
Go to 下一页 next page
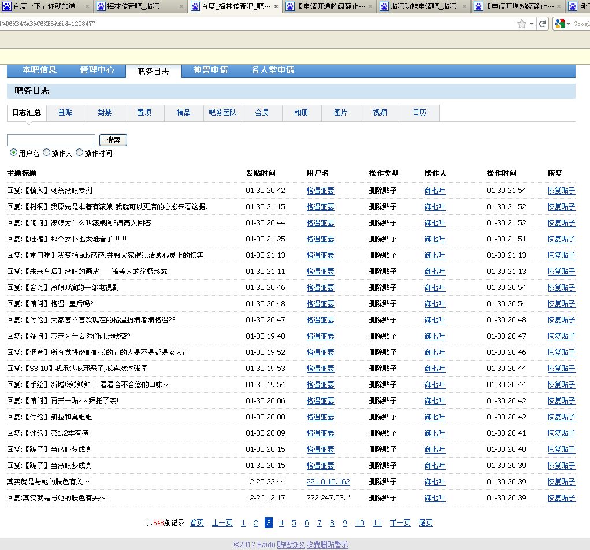click(400, 523)
